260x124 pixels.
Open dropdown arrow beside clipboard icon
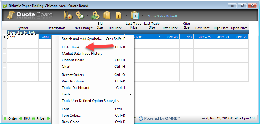point(142,15)
